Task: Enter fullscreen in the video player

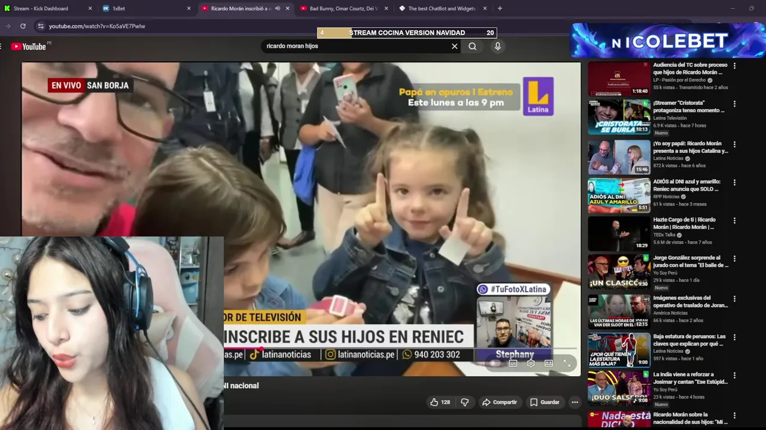Action: (x=567, y=363)
